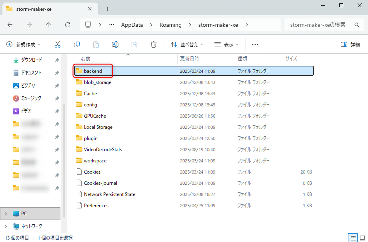Click the Copy icon in toolbar

(77, 44)
